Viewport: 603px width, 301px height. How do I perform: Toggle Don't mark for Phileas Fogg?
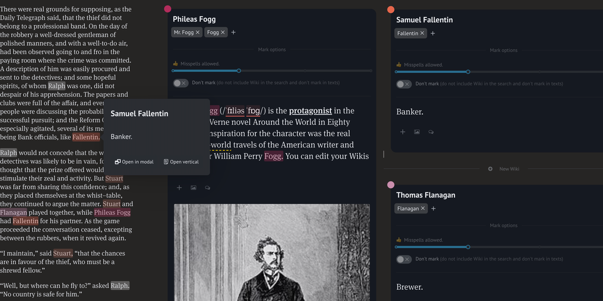[180, 83]
